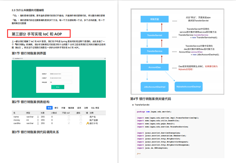Image resolution: width=236 pixels, height=163 pixels.
Task: Click the 账户金额 comment cell
Action: [93, 120]
